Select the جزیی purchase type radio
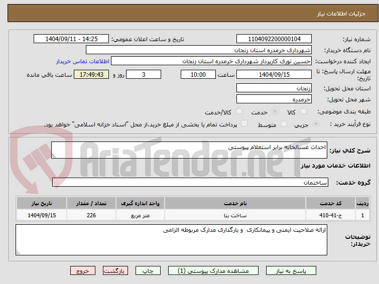The width and height of the screenshot is (379, 284). (x=316, y=124)
